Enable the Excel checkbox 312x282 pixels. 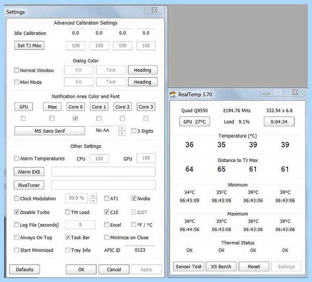(x=107, y=224)
